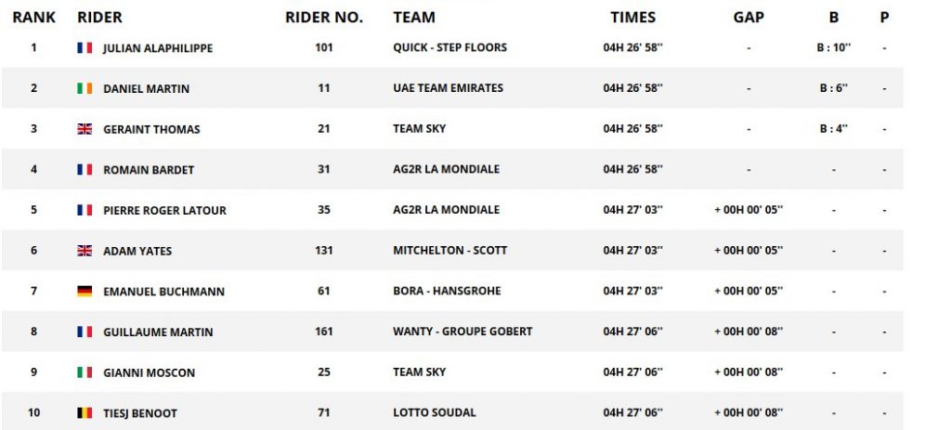Viewport: 951px width, 430px height.
Task: Select UAE Team Emirates team name
Action: pyautogui.click(x=449, y=88)
